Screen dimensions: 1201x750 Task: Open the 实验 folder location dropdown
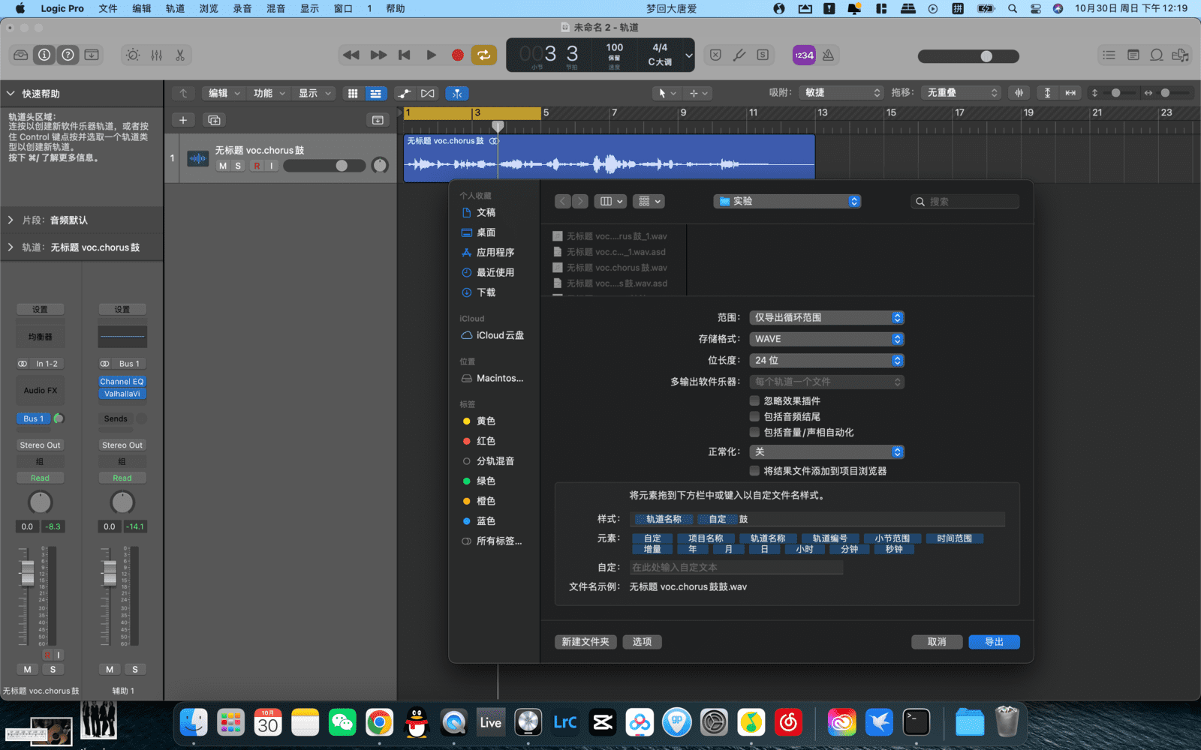787,201
